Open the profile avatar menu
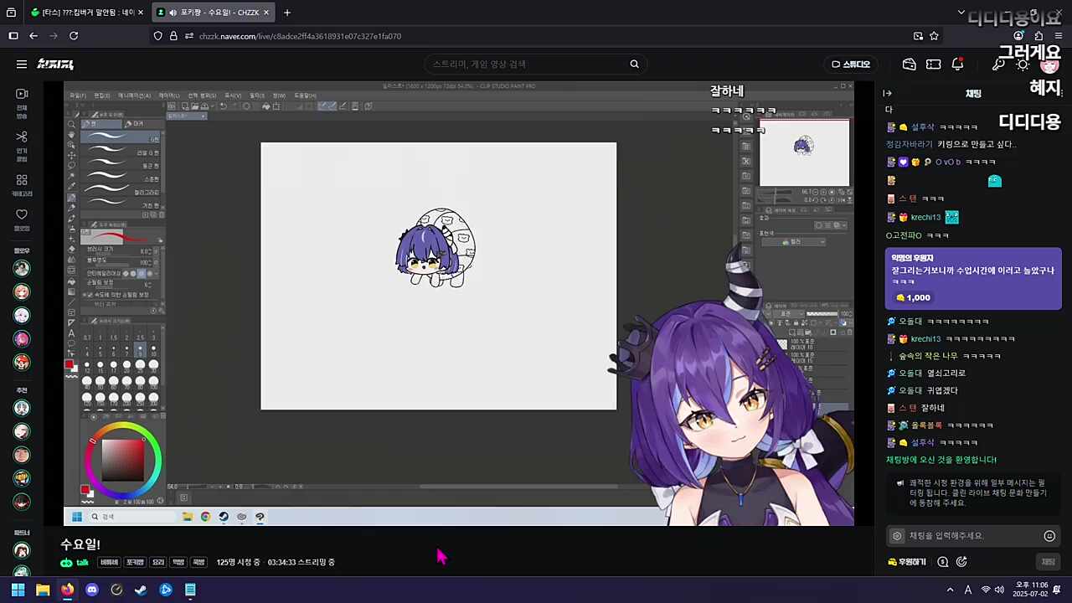The width and height of the screenshot is (1072, 603). (x=1049, y=64)
